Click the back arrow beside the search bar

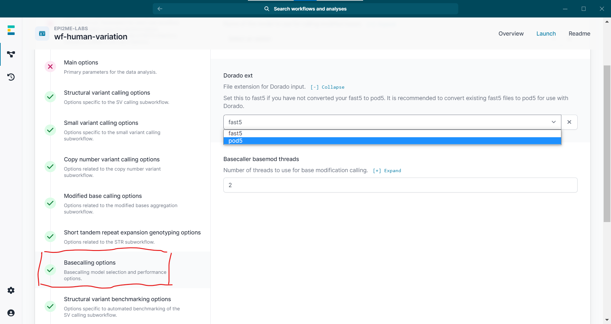[160, 9]
